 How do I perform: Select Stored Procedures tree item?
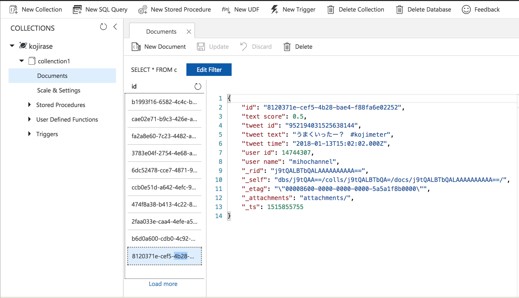pos(61,105)
